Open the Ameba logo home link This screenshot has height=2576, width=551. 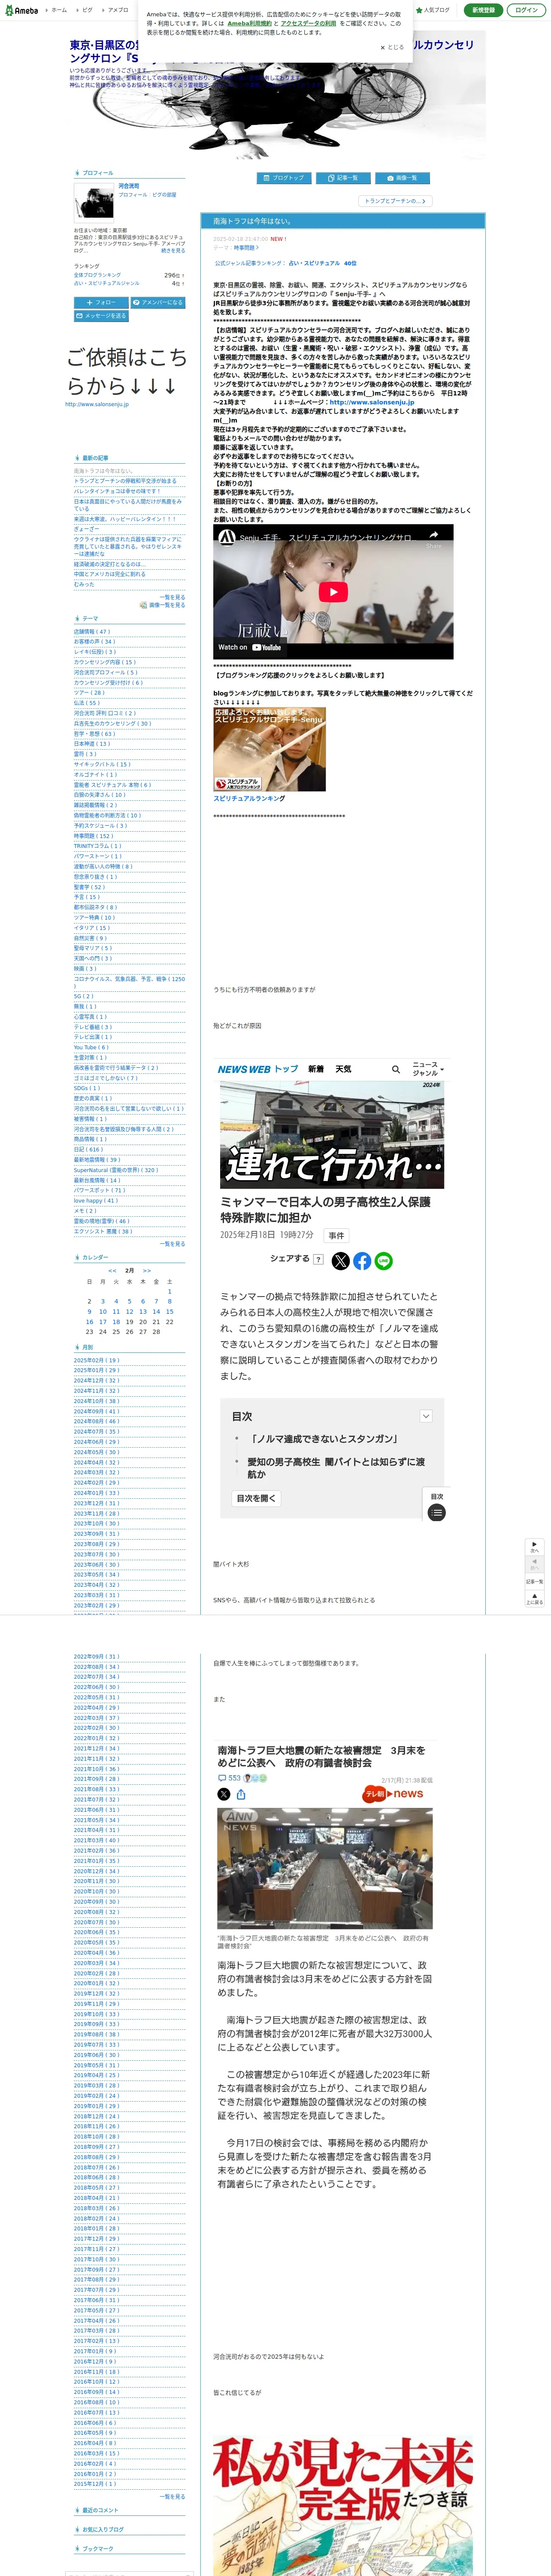pos(21,10)
